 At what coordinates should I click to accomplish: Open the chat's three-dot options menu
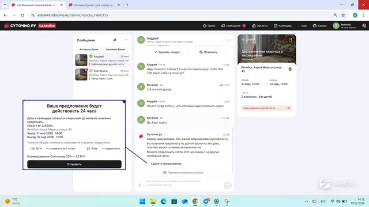(x=229, y=40)
